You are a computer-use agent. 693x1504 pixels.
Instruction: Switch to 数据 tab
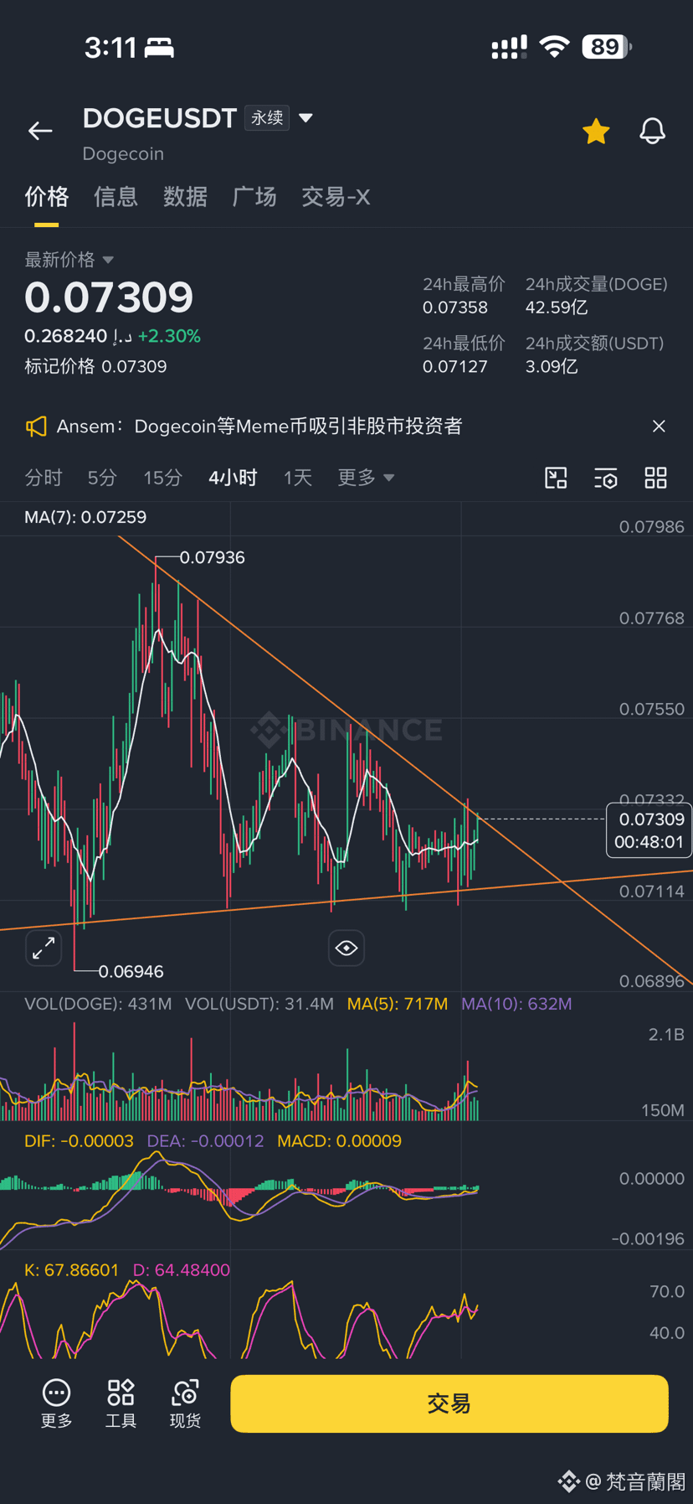point(185,197)
